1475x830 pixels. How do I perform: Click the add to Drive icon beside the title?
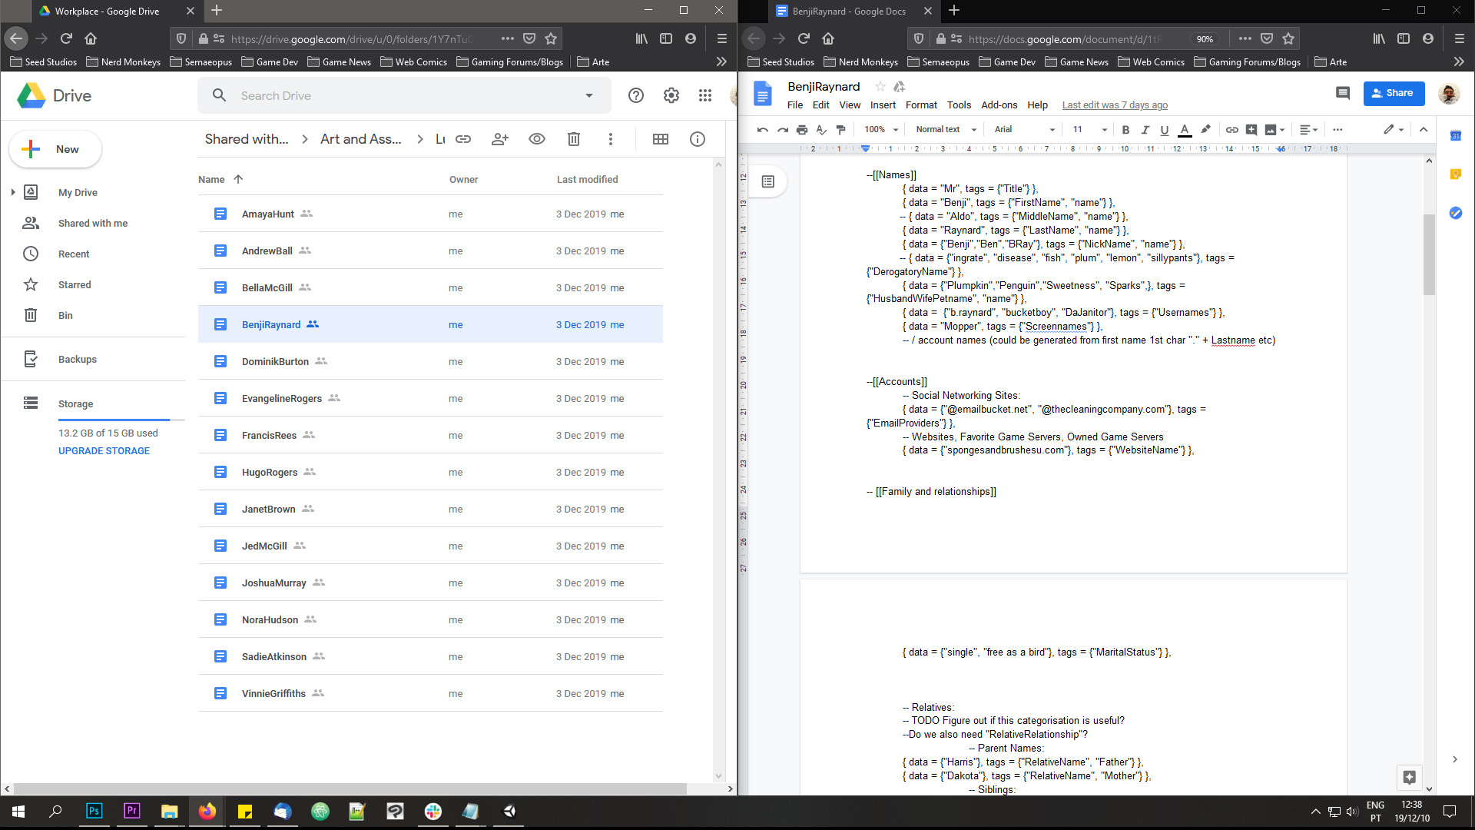point(900,87)
